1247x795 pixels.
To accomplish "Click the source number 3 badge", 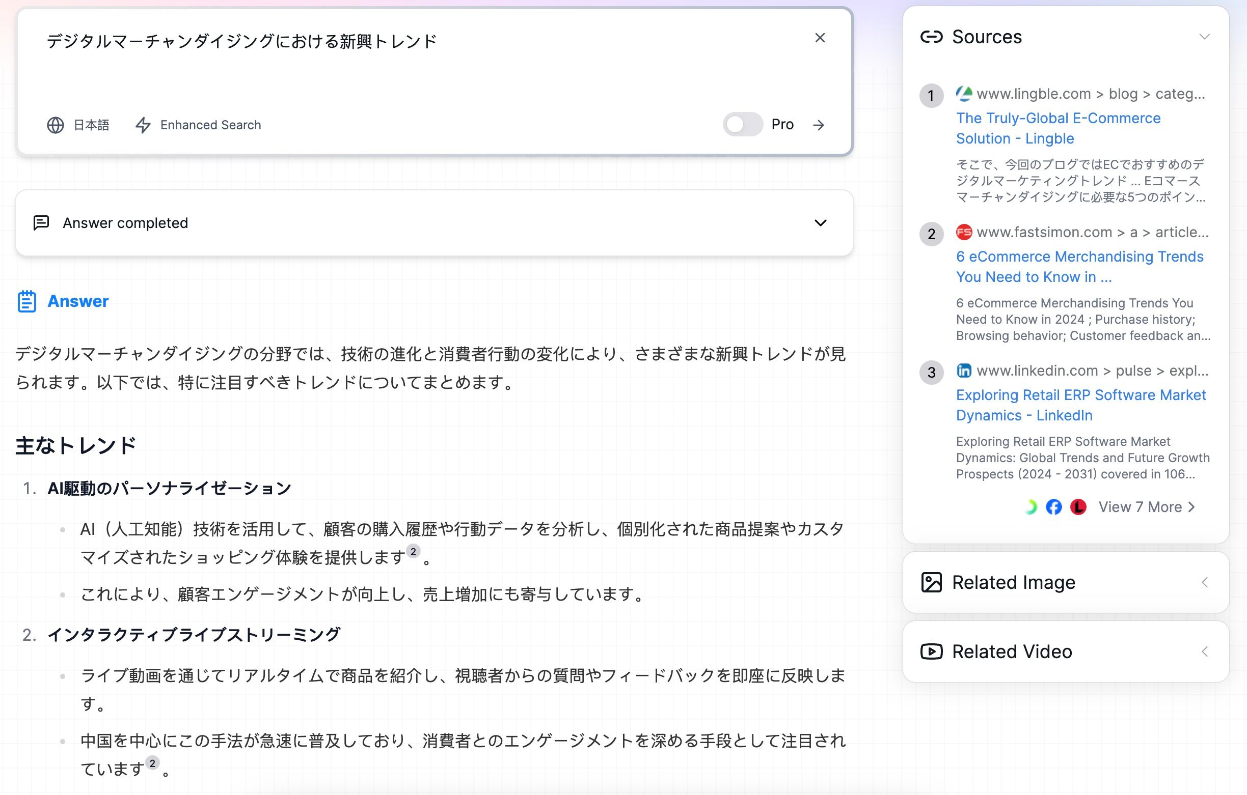I will coord(931,373).
